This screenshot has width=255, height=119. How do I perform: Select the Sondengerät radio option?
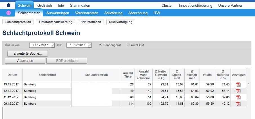101,45
